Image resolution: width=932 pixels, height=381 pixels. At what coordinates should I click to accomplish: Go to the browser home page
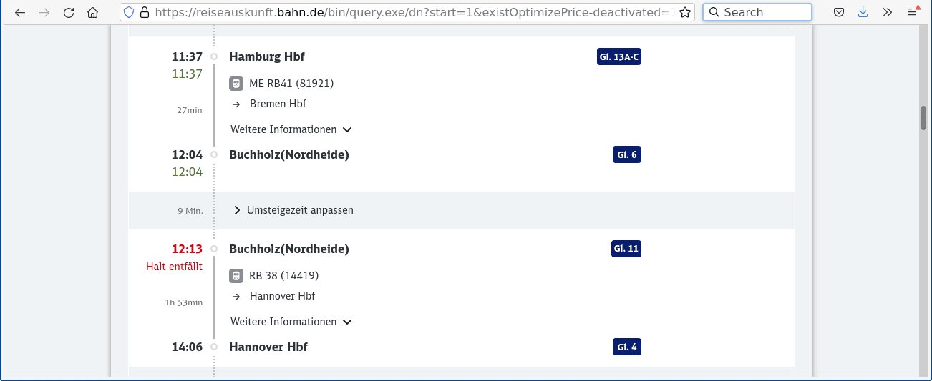(92, 12)
